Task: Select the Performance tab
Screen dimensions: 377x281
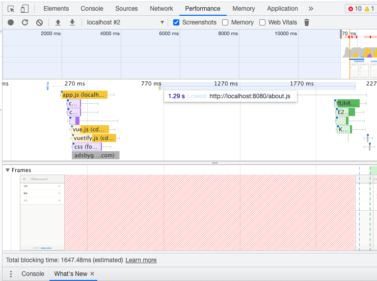Action: pos(202,9)
